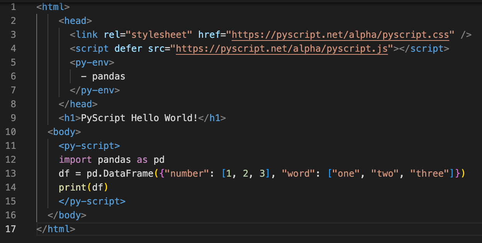The width and height of the screenshot is (482, 243).
Task: Click the opening py-env tag
Action: click(92, 62)
